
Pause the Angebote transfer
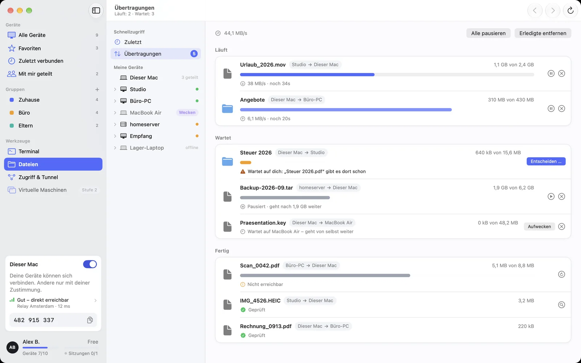tap(551, 109)
